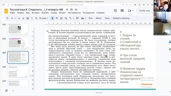Open the Слайд menu
The width and height of the screenshot is (171, 96).
tap(54, 13)
